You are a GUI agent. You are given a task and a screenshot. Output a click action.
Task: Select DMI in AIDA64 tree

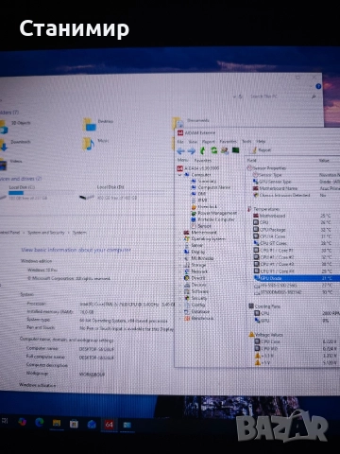point(198,194)
